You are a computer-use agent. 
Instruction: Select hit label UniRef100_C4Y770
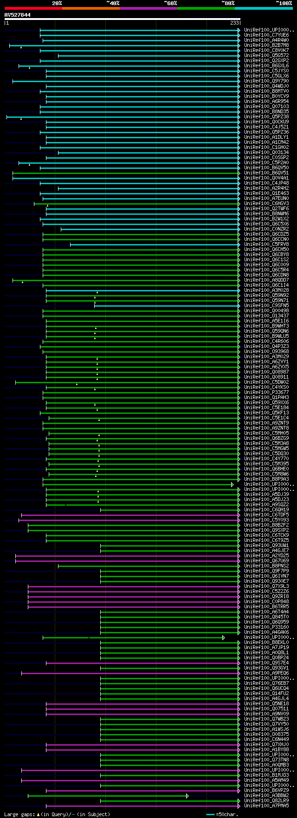[x=266, y=459]
